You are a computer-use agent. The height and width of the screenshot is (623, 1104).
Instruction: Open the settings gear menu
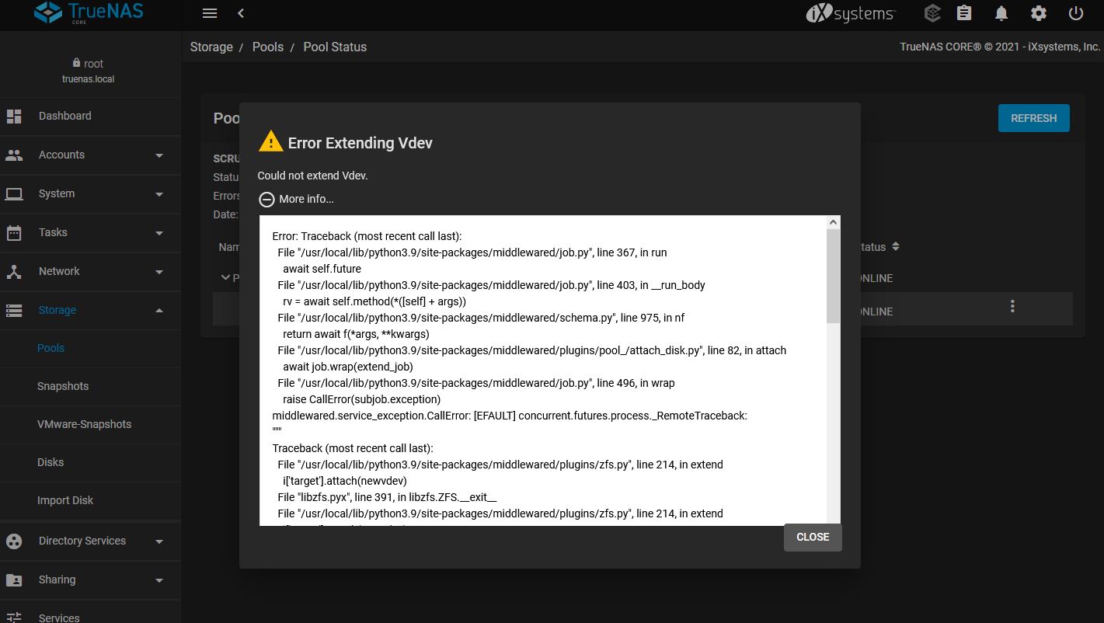tap(1039, 13)
